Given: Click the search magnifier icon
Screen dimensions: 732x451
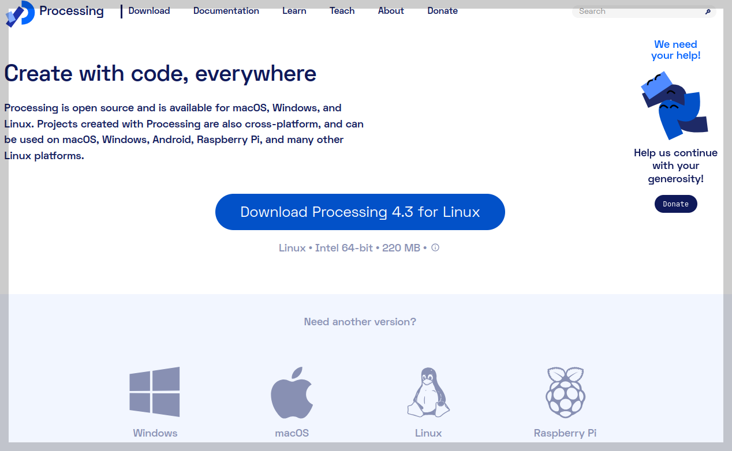Looking at the screenshot, I should click(708, 12).
